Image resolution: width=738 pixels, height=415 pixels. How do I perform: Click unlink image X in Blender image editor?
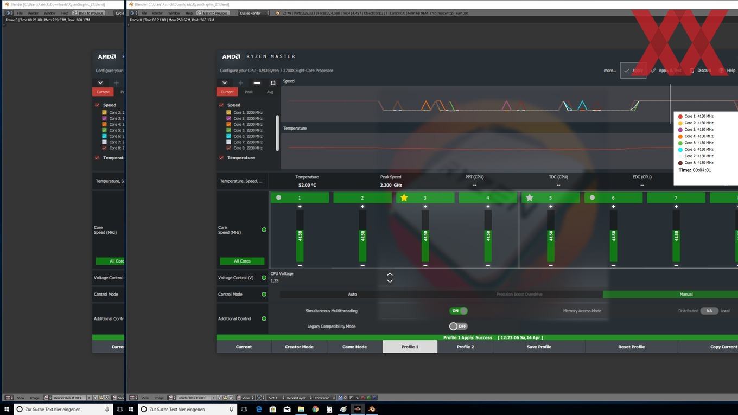(231, 398)
